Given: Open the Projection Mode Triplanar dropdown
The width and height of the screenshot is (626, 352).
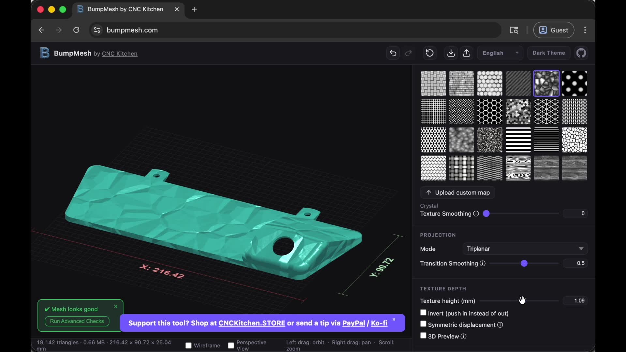Looking at the screenshot, I should coord(525,249).
